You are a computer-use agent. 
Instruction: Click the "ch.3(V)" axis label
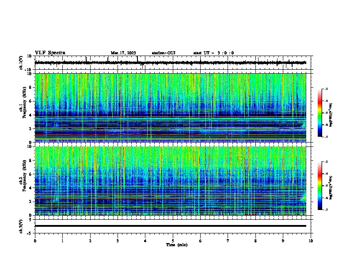(21, 226)
